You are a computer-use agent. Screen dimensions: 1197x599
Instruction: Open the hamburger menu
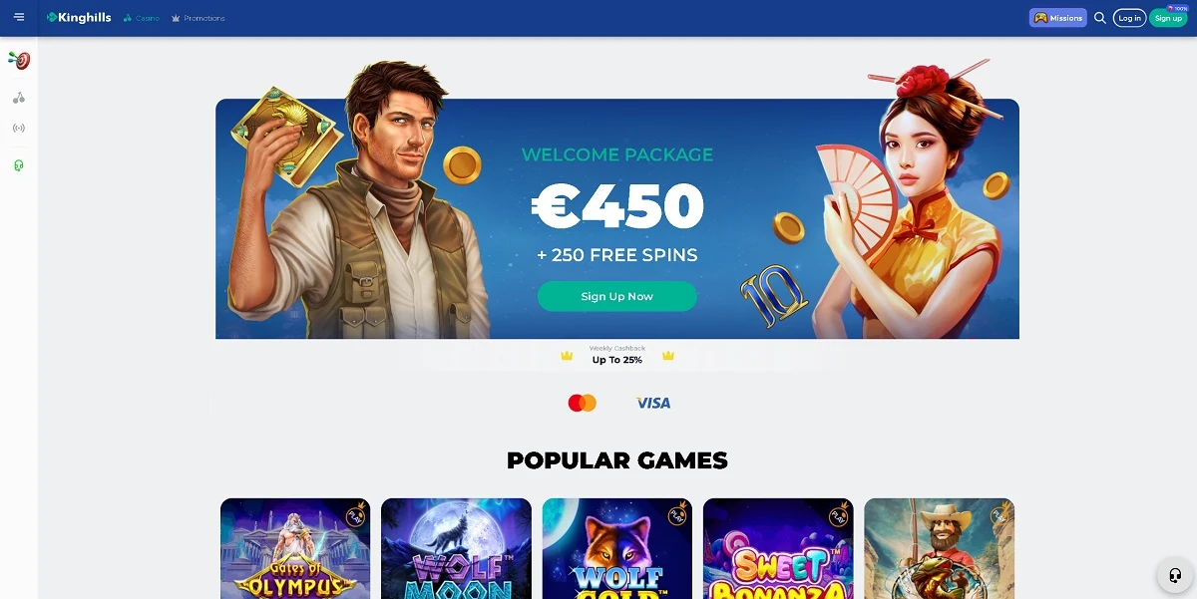(x=19, y=17)
